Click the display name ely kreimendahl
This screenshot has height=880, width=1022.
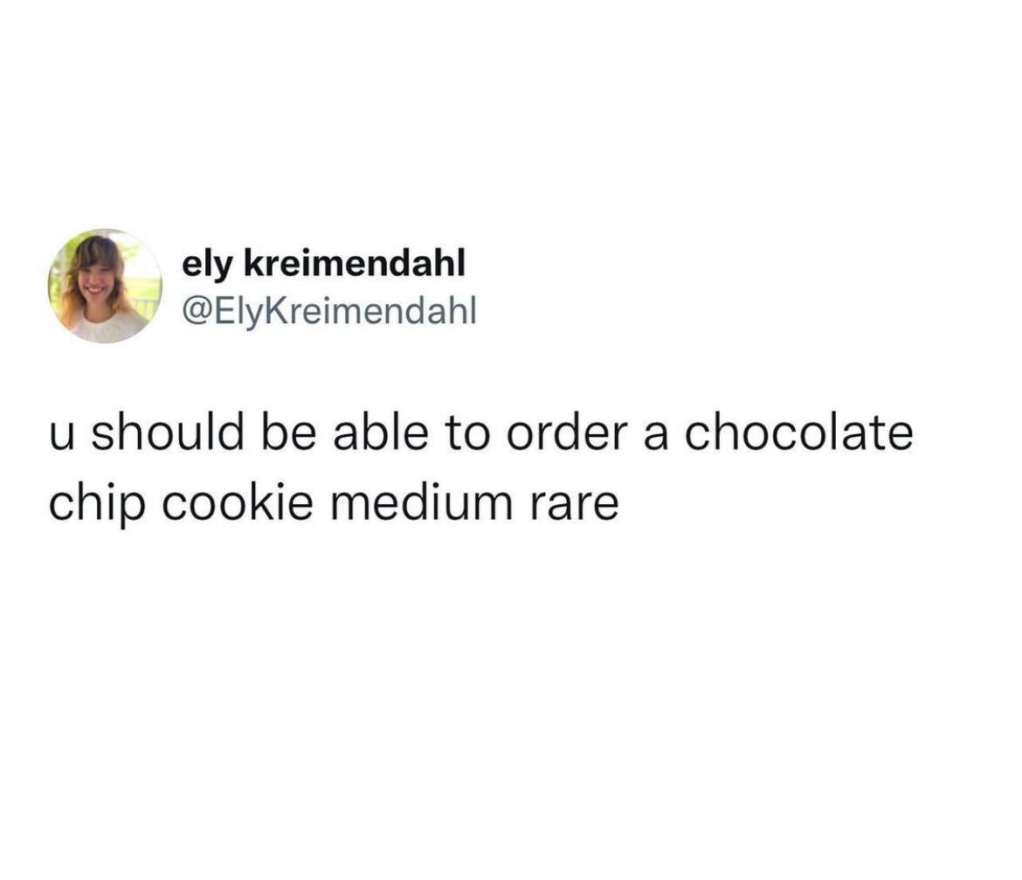pos(324,264)
